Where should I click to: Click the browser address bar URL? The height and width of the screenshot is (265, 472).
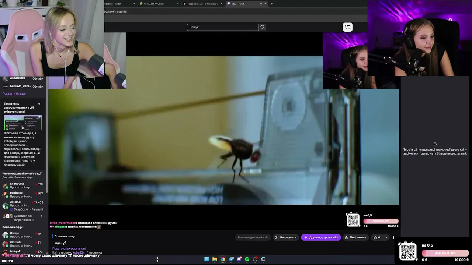(115, 11)
